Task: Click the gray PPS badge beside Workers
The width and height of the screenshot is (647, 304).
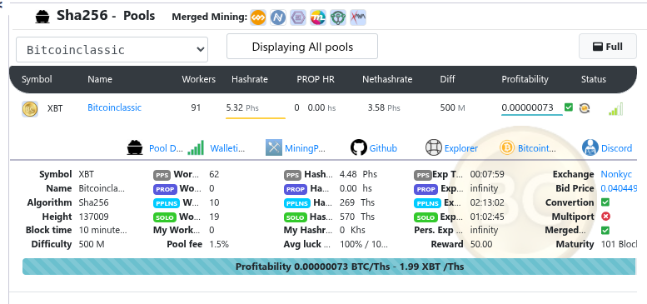Action: coord(162,175)
